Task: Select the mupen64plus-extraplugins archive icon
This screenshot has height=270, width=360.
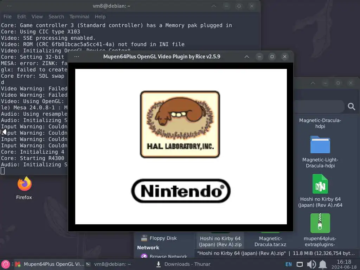Action: [x=320, y=223]
